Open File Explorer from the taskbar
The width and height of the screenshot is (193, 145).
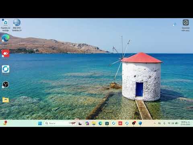[x=94, y=123]
